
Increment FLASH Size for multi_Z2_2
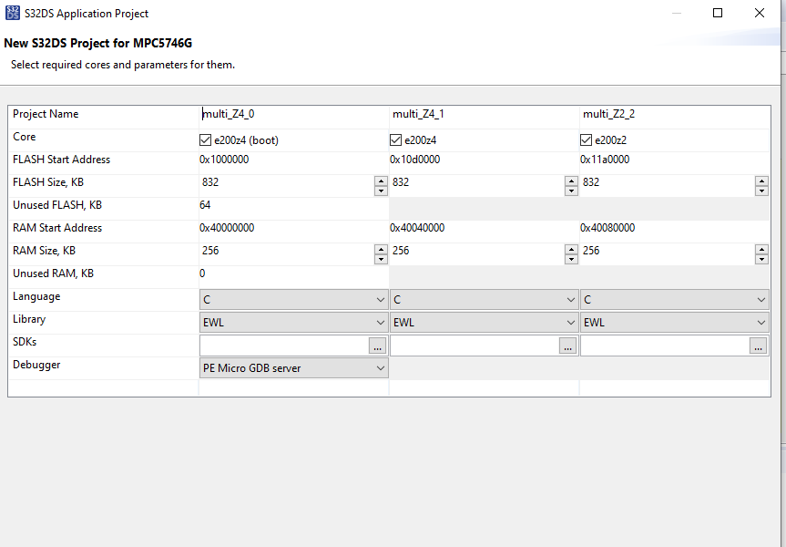pyautogui.click(x=761, y=178)
